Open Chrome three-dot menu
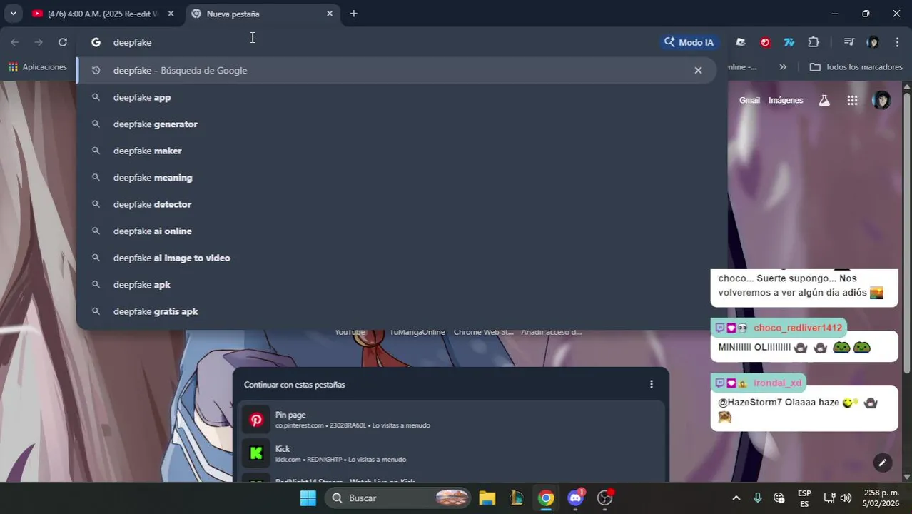This screenshot has width=912, height=514. pyautogui.click(x=897, y=42)
